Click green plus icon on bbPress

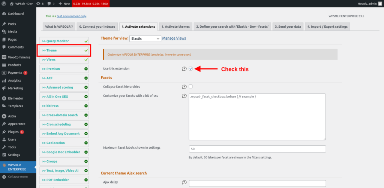(x=86, y=106)
